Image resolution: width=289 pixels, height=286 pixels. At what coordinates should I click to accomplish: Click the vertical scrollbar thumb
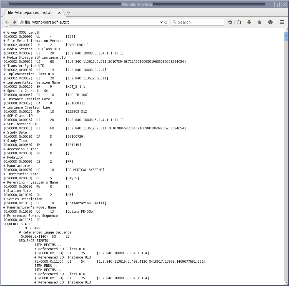286,37
